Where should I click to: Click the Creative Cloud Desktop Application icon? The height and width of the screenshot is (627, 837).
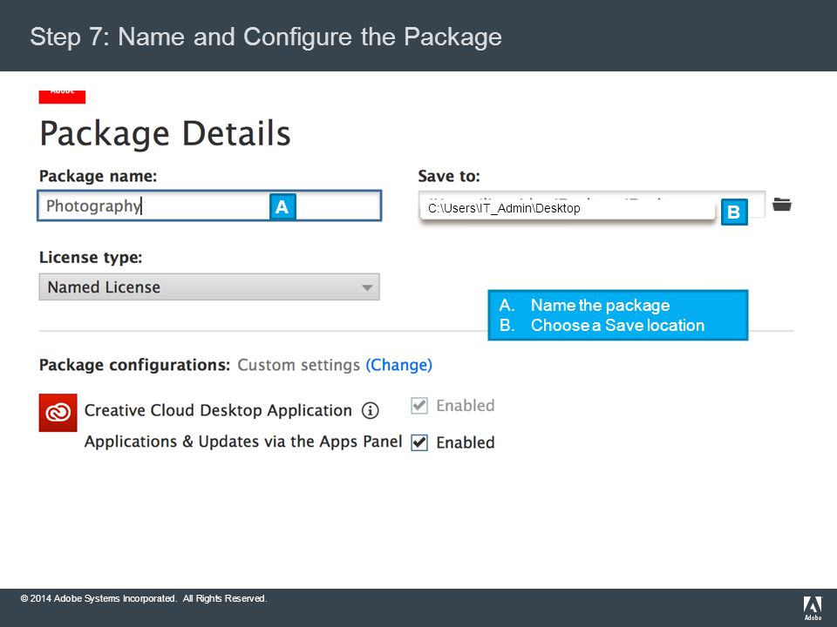(x=58, y=413)
